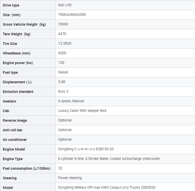
Task: Click the Power steering value
Action: pyautogui.click(x=70, y=178)
